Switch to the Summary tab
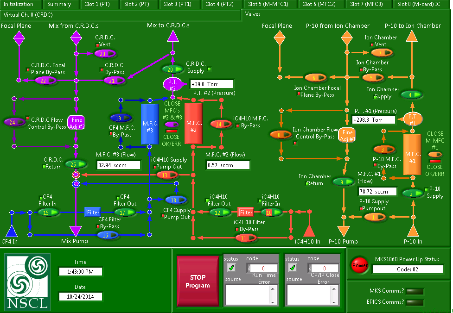 (59, 4)
